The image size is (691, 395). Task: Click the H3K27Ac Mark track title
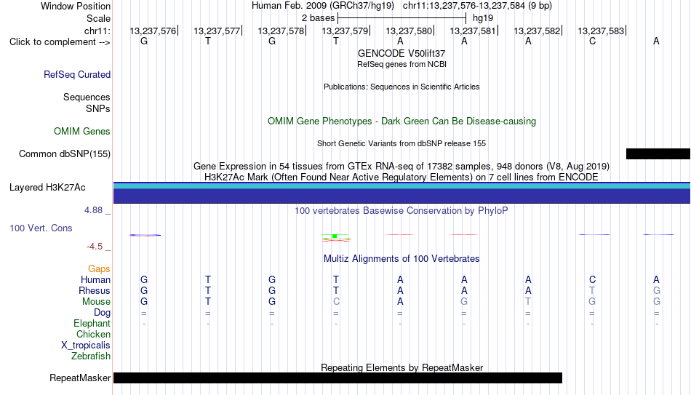coord(402,177)
